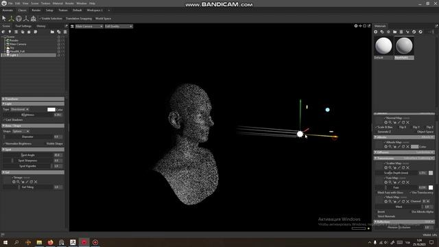This screenshot has height=247, width=439.
Task: Duplicate material icon in Materials panel
Action: coord(382,32)
